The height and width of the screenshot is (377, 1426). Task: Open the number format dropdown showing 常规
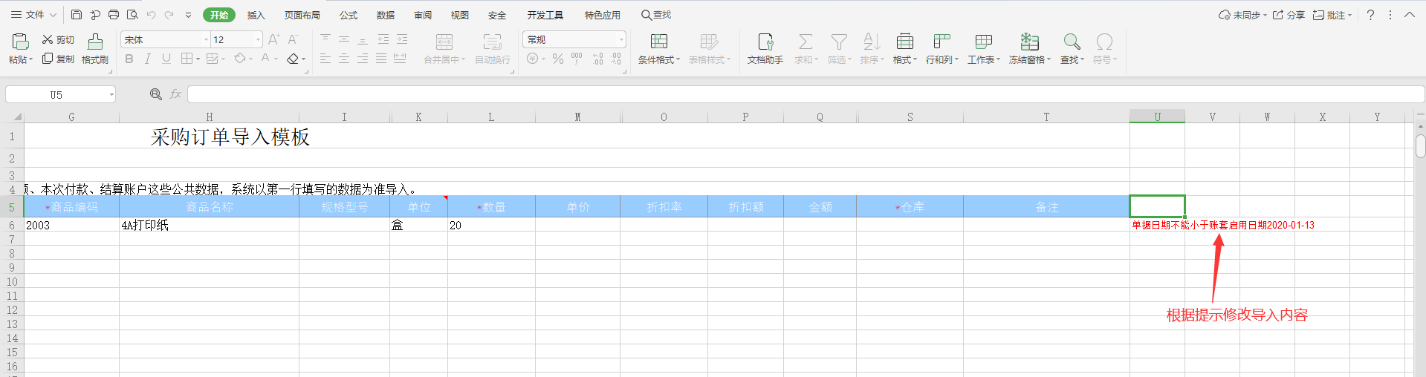(x=621, y=39)
